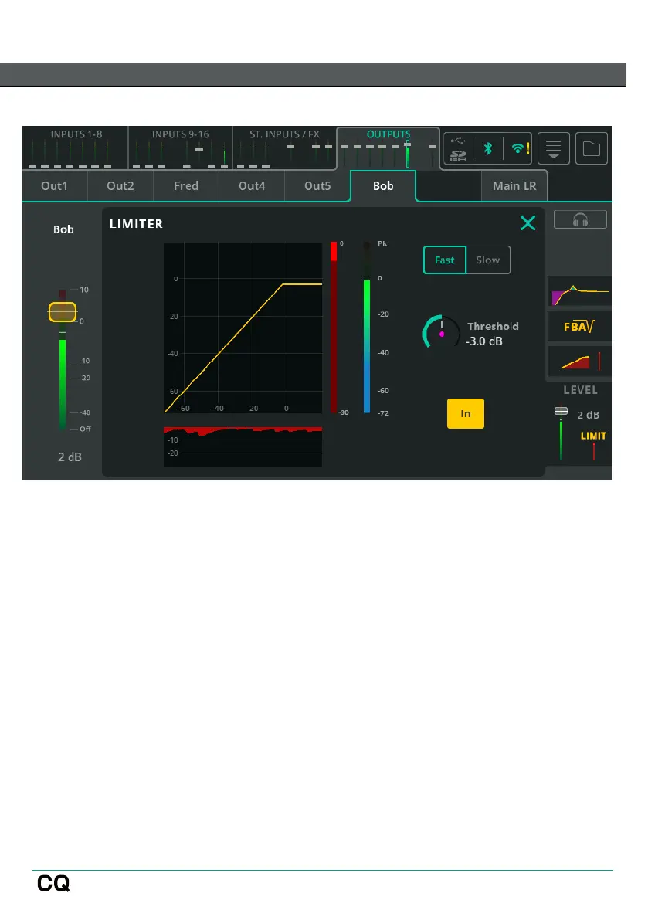Toggle the limiter In button
The width and height of the screenshot is (648, 920).
pos(466,413)
